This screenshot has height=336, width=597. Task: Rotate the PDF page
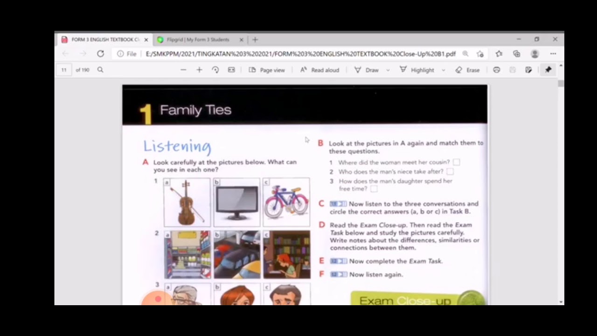215,70
